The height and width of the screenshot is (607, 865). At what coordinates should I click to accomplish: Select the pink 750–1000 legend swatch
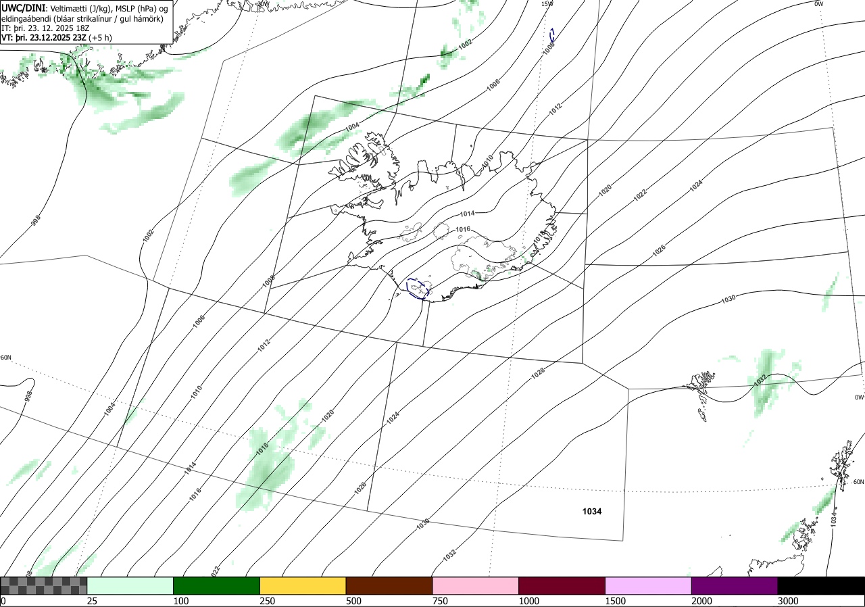(476, 585)
